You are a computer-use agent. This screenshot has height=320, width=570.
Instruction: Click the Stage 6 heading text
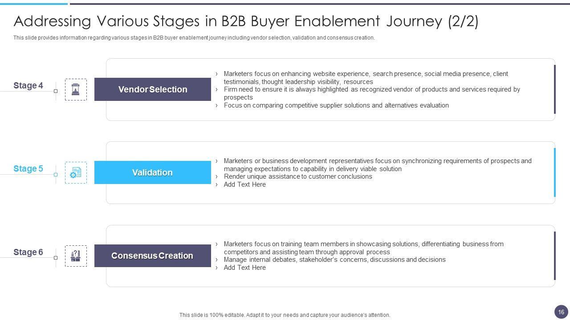click(28, 252)
